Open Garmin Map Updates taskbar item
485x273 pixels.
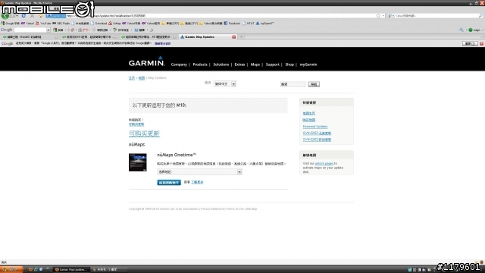pos(71,270)
